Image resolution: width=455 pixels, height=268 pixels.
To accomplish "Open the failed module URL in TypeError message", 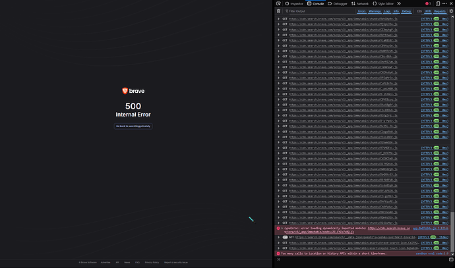I will [x=389, y=228].
